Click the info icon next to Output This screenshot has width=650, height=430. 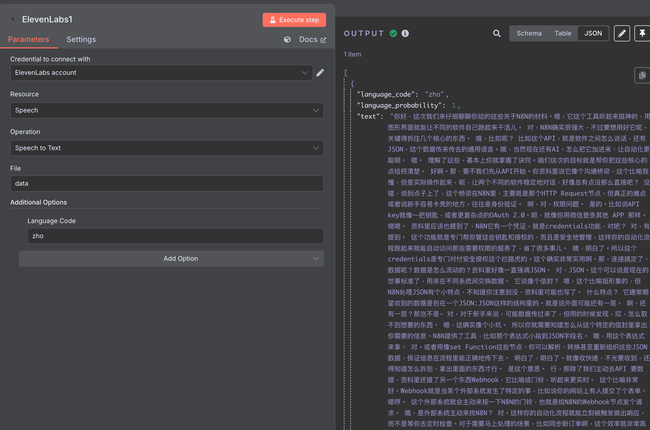click(x=405, y=33)
